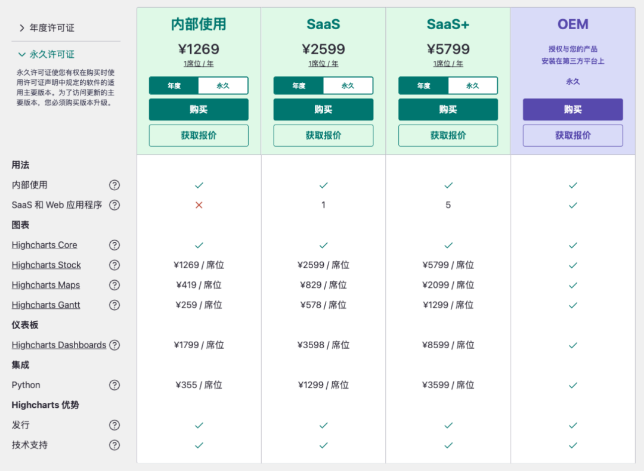The image size is (644, 471).
Task: Buy the SaaS+ plan
Action: [448, 109]
